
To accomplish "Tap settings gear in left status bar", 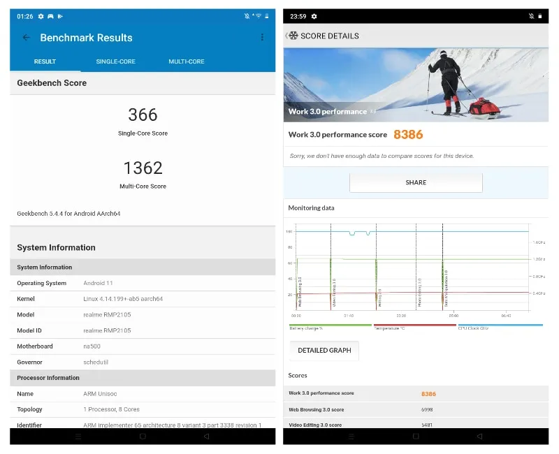I will click(41, 16).
